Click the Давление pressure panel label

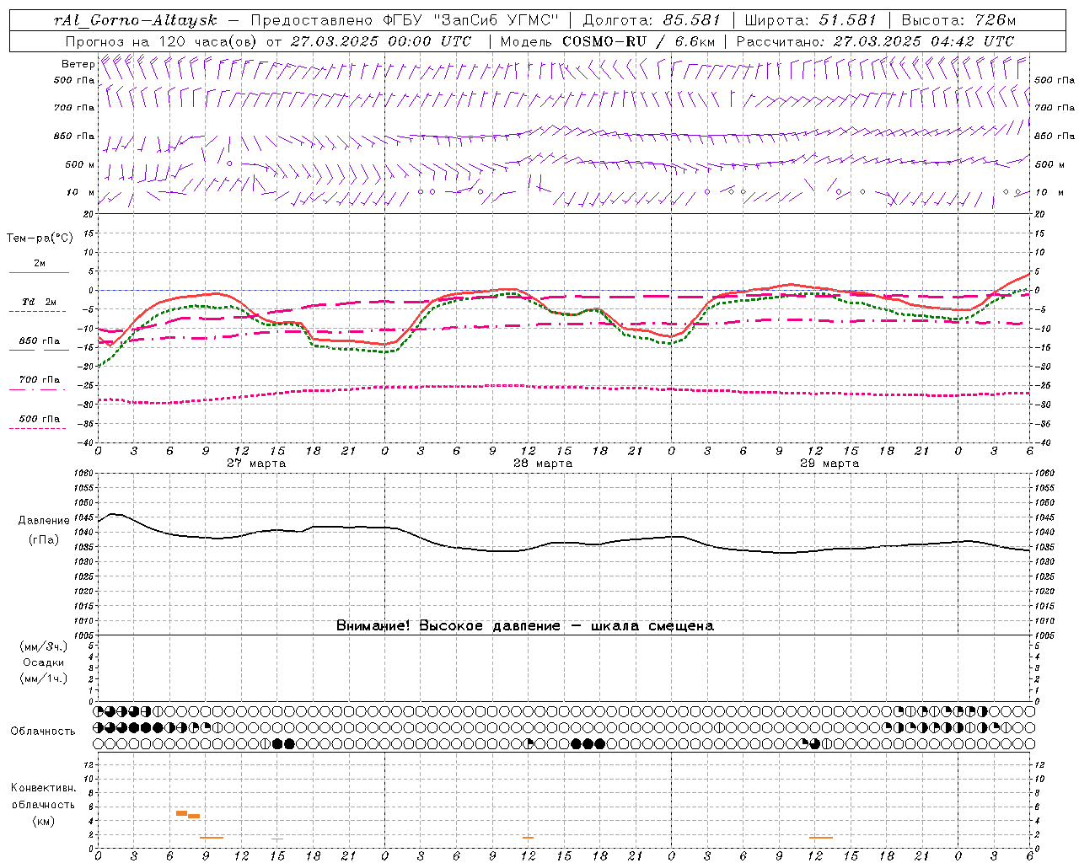pos(44,521)
